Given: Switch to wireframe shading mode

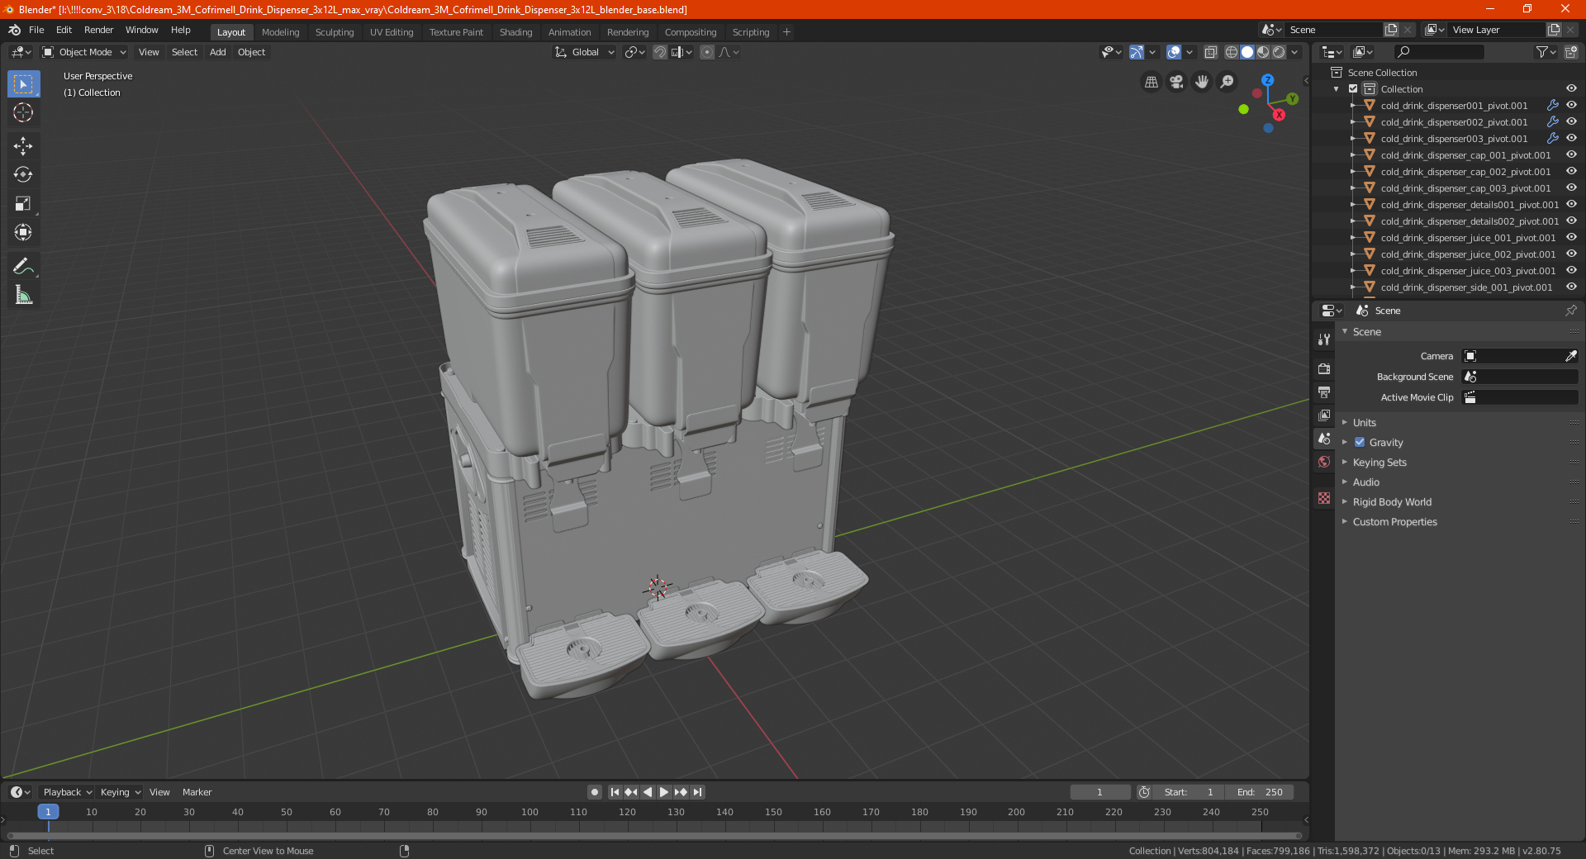Looking at the screenshot, I should [x=1232, y=52].
